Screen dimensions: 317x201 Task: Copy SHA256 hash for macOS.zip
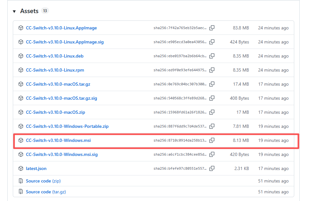click(212, 112)
